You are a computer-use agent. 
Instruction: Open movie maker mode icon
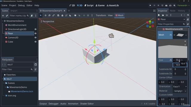pos(174,5)
